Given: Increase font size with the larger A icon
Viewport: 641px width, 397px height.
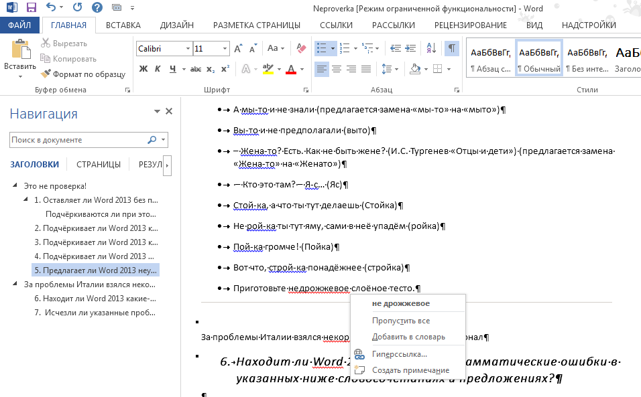Looking at the screenshot, I should coord(238,49).
